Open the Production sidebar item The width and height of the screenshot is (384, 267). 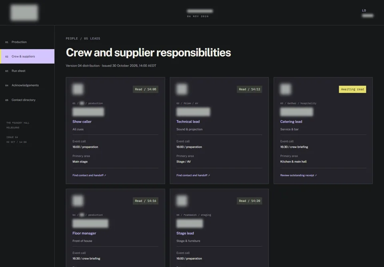(x=27, y=42)
